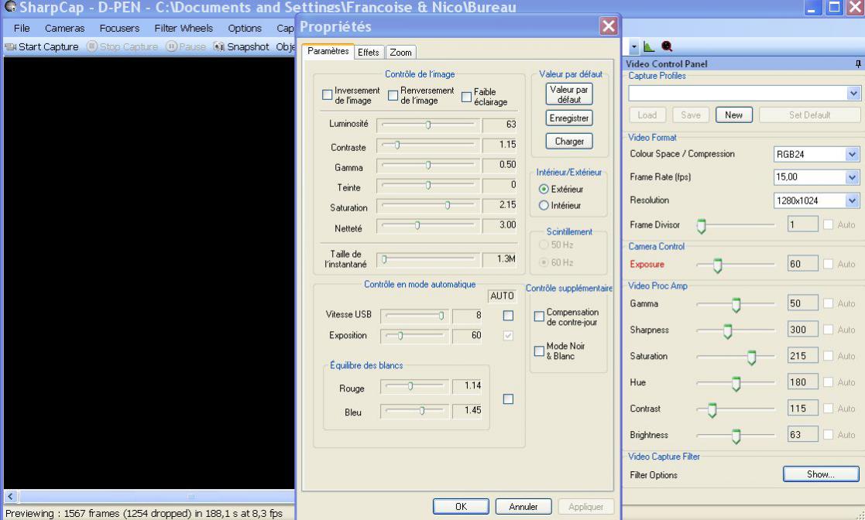The image size is (865, 520).
Task: Click the Pause toolbar icon
Action: pyautogui.click(x=172, y=47)
